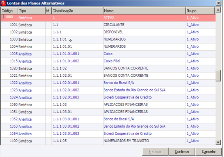Click classification 1.1.1.03.01.001
The image size is (224, 157).
pos(66,119)
